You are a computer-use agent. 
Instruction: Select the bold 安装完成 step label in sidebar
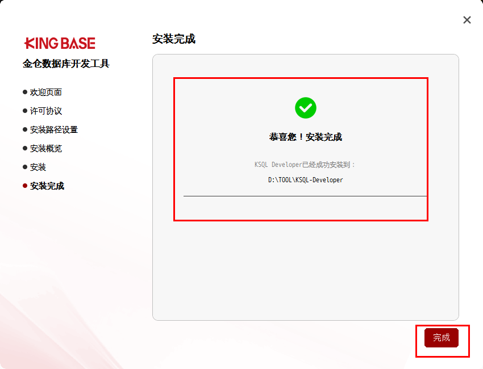[x=47, y=186]
